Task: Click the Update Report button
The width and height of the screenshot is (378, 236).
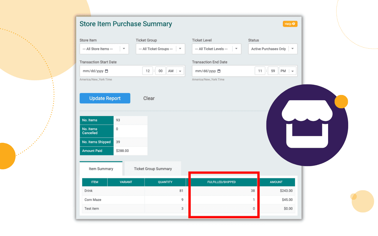Action: click(105, 98)
